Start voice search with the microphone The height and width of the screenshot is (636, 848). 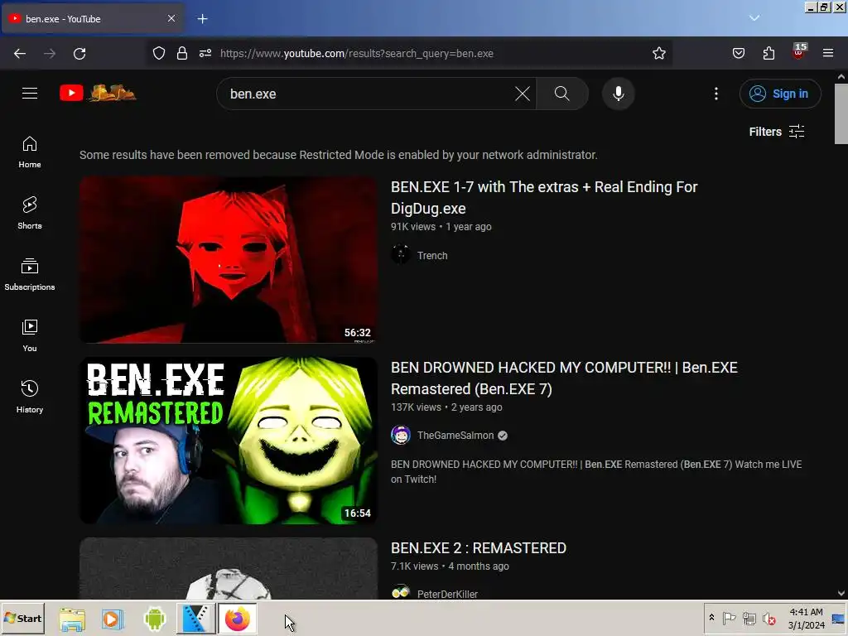tap(618, 94)
